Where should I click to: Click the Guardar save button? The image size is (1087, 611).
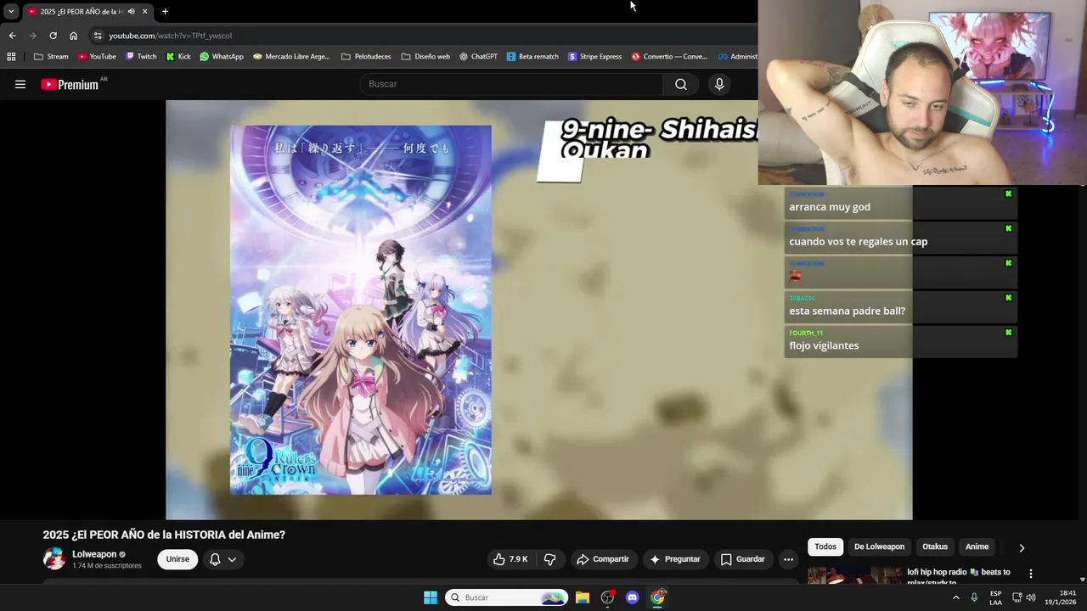click(743, 559)
